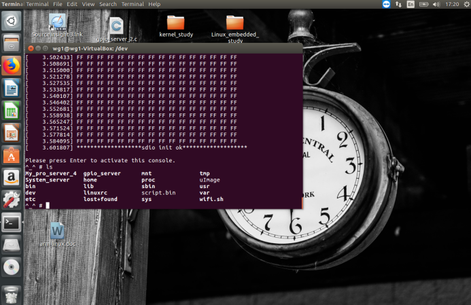Select the Linux_embedded_study desktop folder
The width and height of the screenshot is (471, 305).
(x=235, y=29)
